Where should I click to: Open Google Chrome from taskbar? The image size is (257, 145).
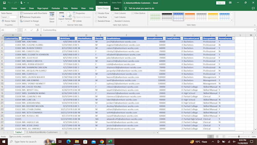[x=102, y=142]
